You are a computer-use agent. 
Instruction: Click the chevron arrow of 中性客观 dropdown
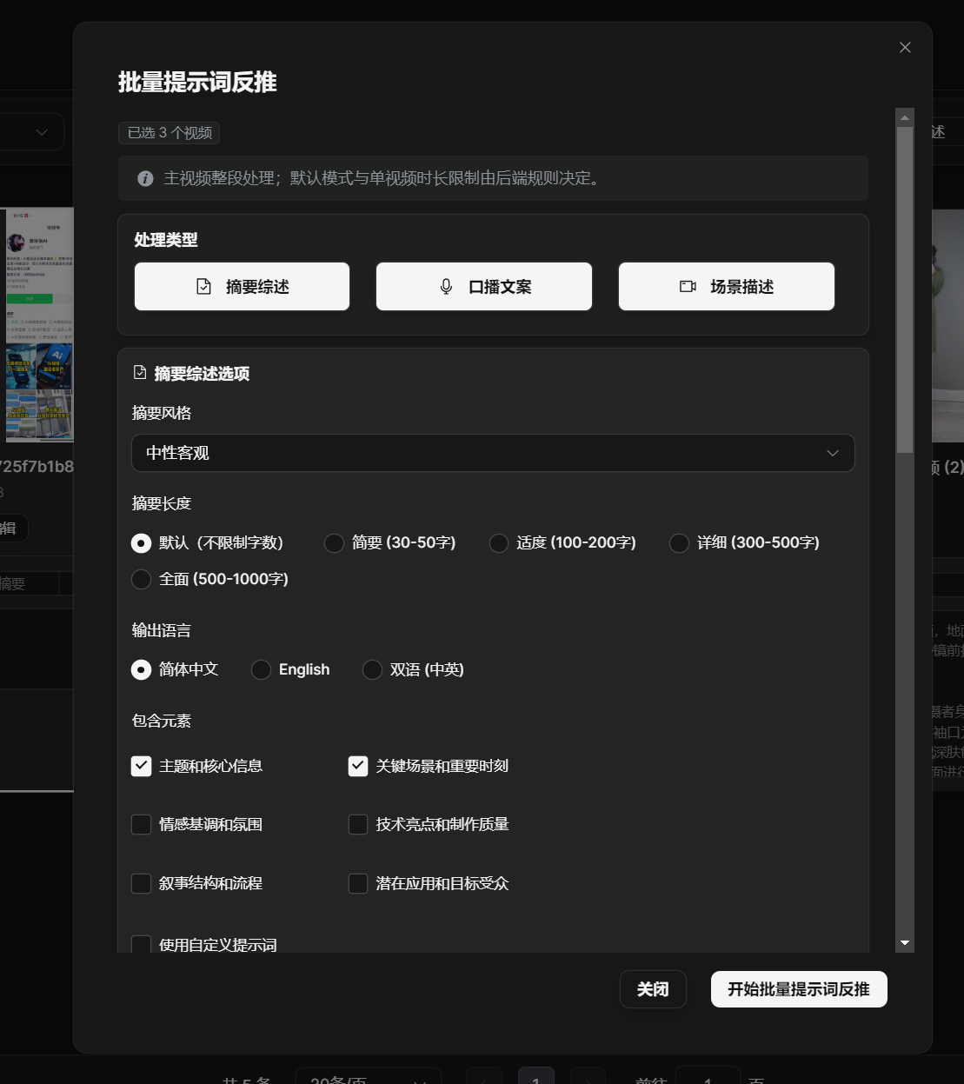coord(833,453)
